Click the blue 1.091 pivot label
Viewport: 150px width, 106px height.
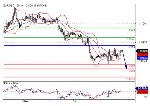coord(132,47)
